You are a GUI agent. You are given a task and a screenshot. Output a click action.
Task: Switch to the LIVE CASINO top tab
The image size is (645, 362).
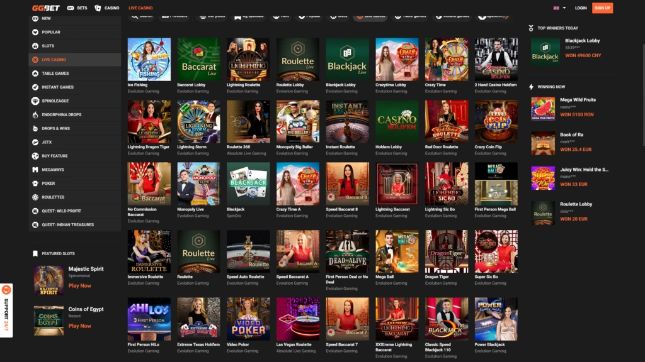pos(140,8)
